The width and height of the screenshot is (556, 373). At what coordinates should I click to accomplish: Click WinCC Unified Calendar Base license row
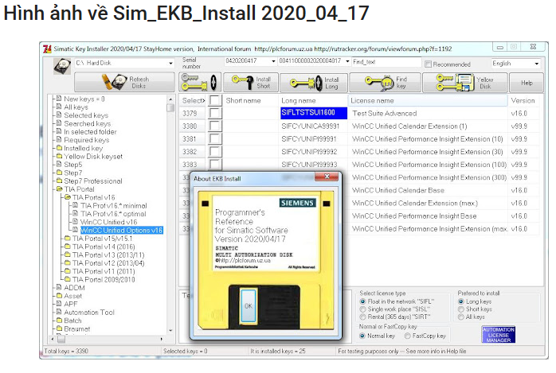pyautogui.click(x=428, y=190)
